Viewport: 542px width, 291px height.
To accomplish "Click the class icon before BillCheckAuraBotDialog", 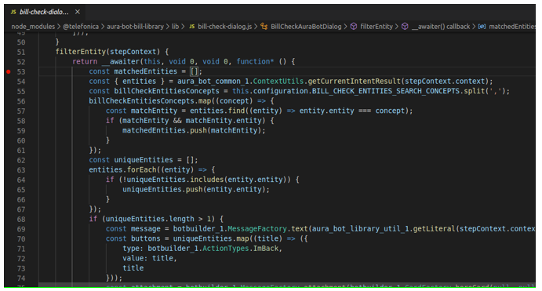I will [x=264, y=27].
